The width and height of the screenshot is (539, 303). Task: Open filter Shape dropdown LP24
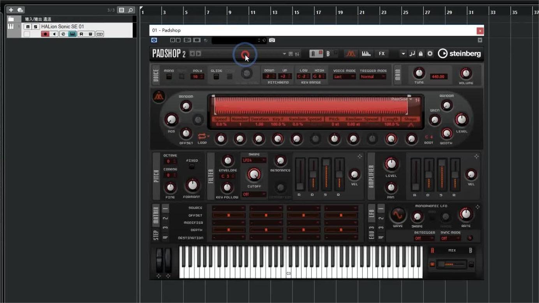pos(254,160)
